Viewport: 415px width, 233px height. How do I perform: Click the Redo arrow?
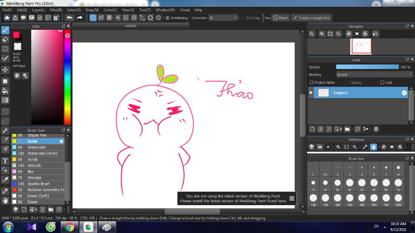(79, 18)
